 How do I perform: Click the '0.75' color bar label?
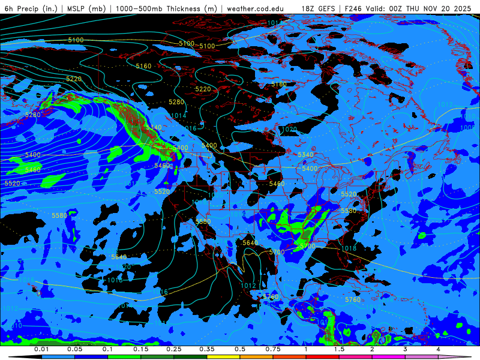tap(273, 349)
